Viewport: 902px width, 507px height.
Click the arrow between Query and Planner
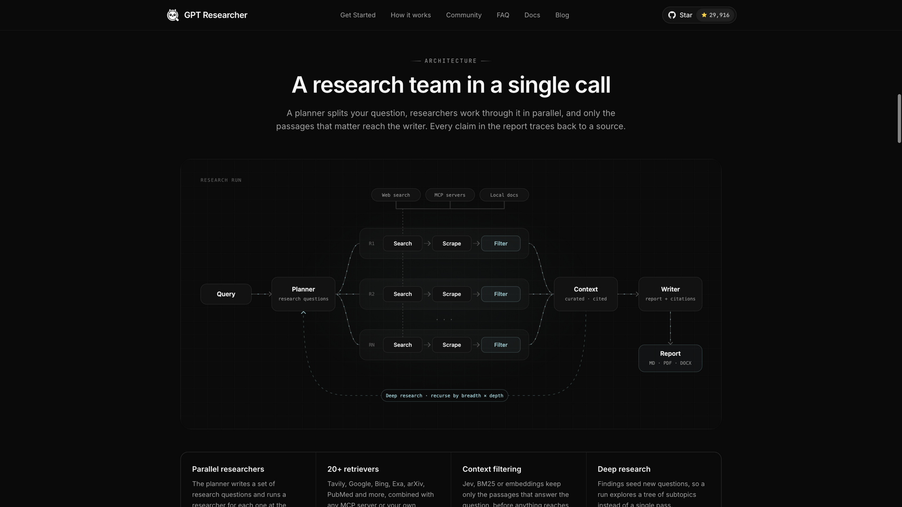pos(262,294)
